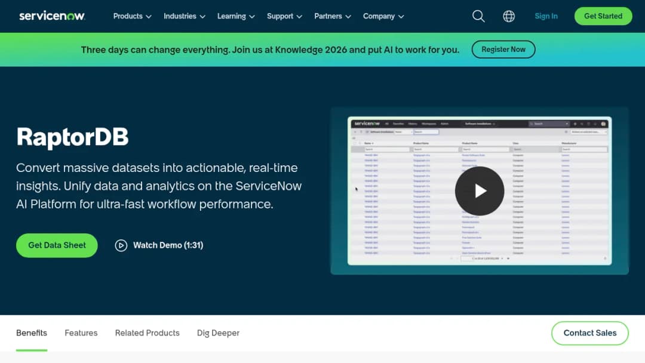Viewport: 645px width, 363px height.
Task: Switch to the Features tab
Action: [81, 333]
